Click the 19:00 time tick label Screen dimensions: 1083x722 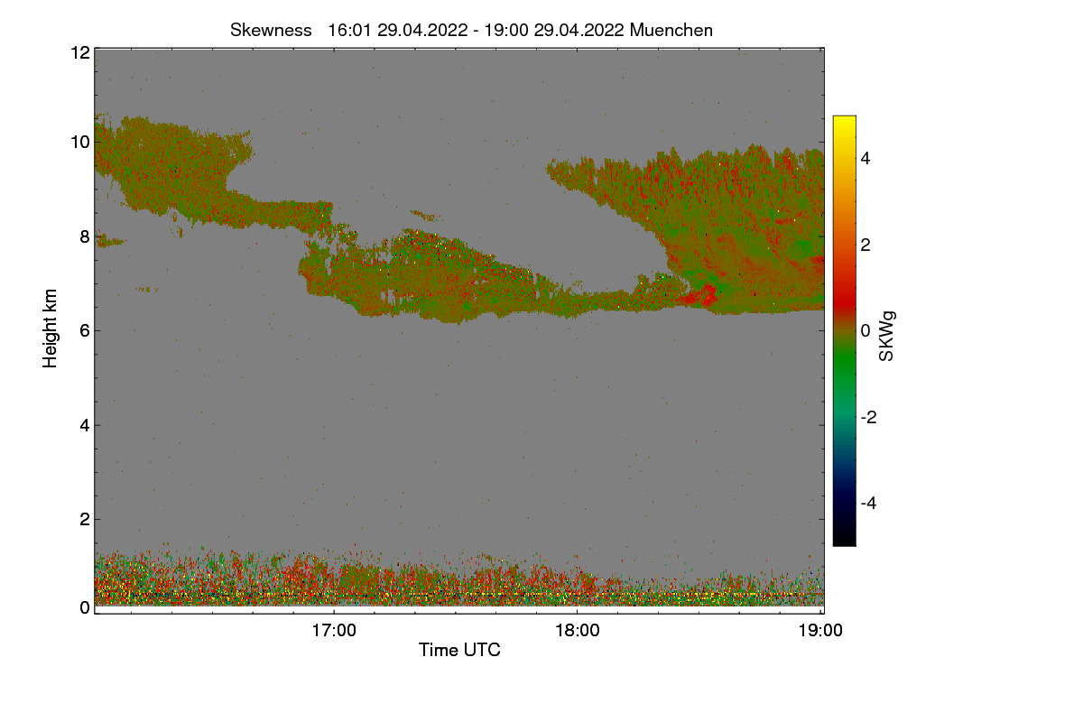(820, 631)
